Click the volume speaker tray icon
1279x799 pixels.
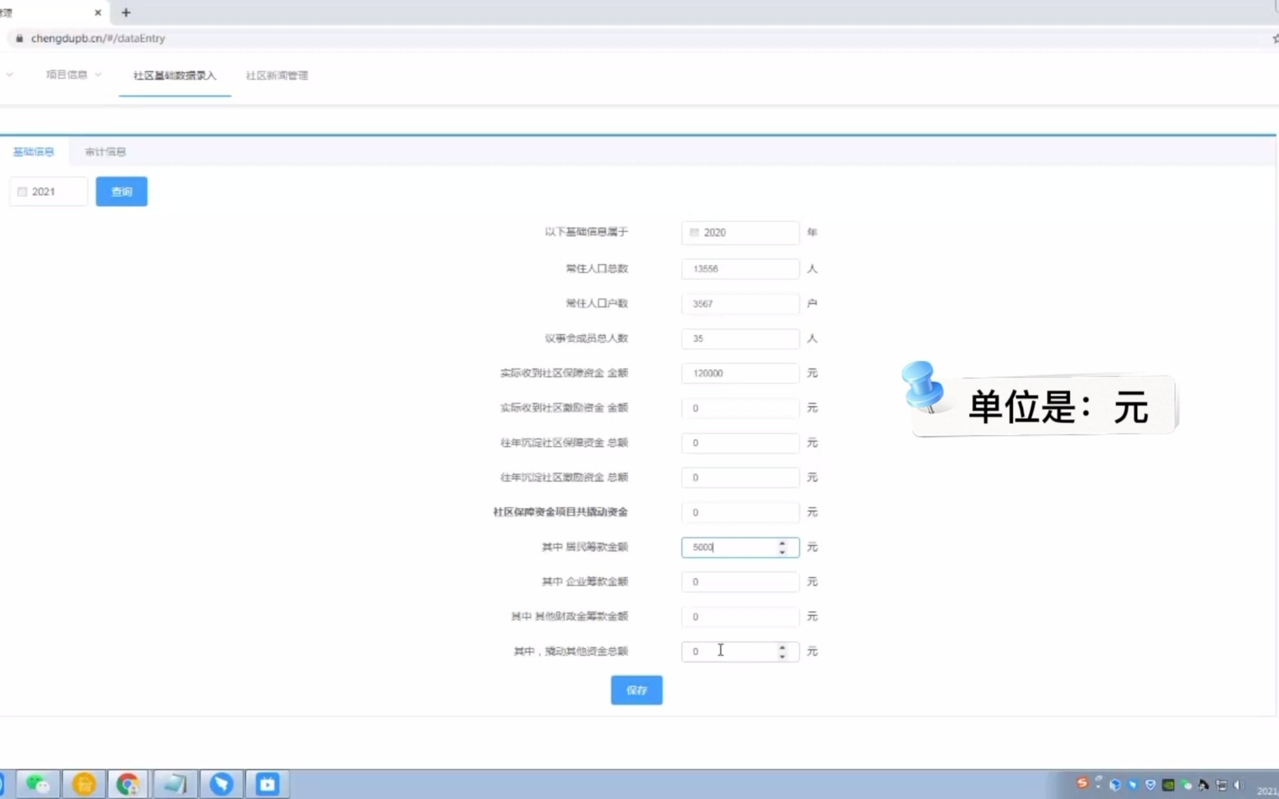pyautogui.click(x=1238, y=785)
